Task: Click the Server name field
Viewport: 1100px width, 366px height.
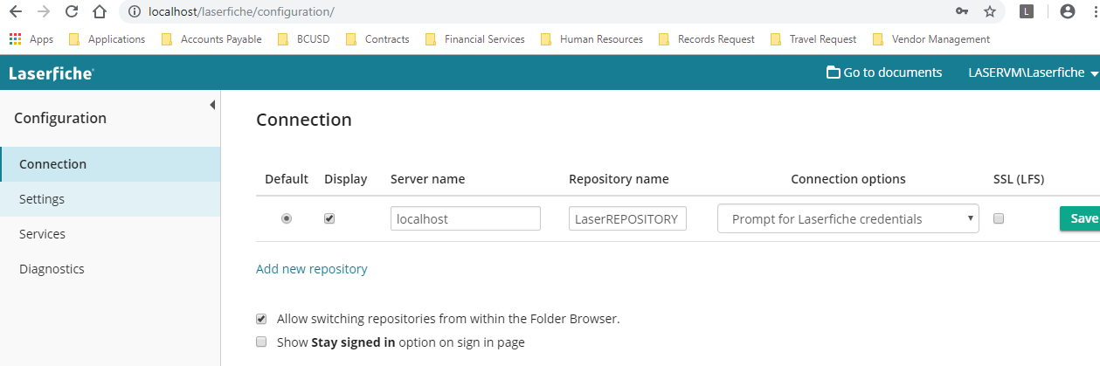Action: (466, 218)
